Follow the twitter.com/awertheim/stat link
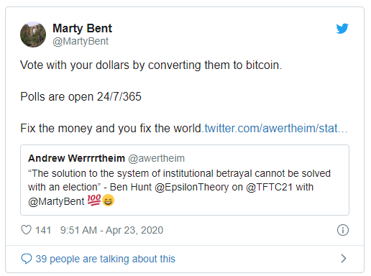This screenshot has height=276, width=371. (x=275, y=128)
